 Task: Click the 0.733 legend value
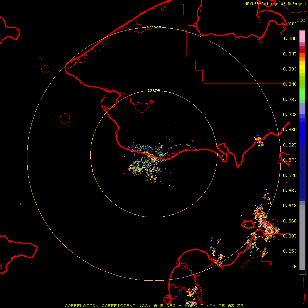pos(290,115)
